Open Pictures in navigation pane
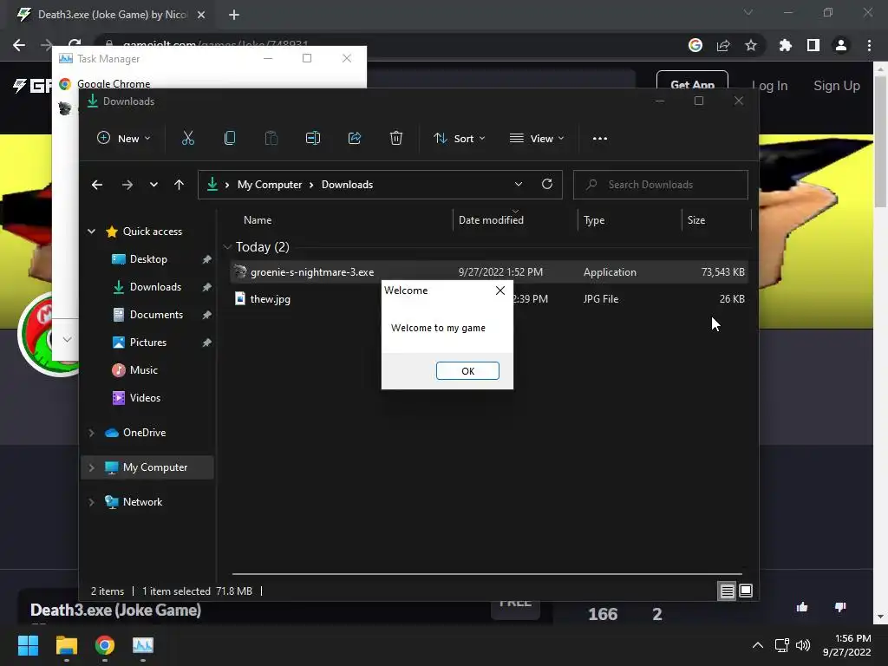This screenshot has width=888, height=666. (x=147, y=342)
